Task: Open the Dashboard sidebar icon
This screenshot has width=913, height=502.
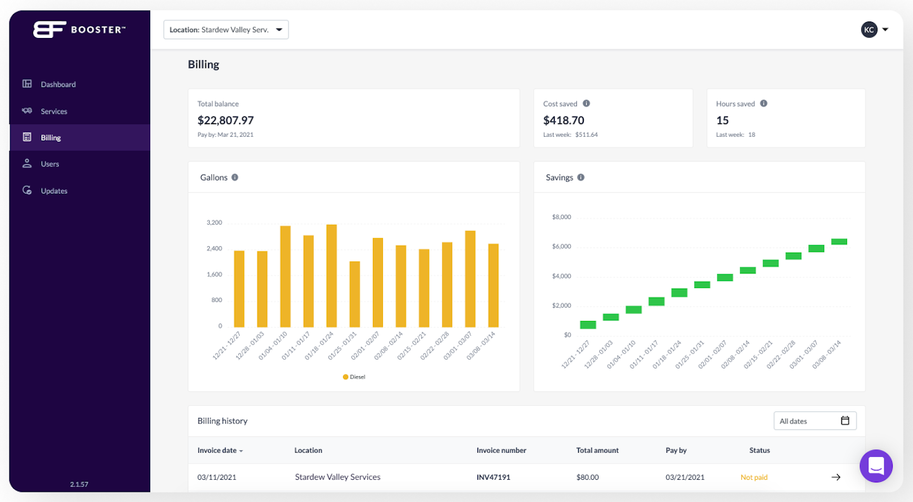Action: pos(27,84)
